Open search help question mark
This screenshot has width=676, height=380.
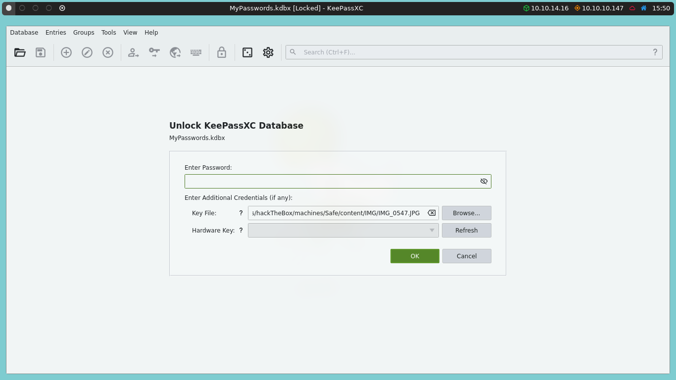pos(655,52)
